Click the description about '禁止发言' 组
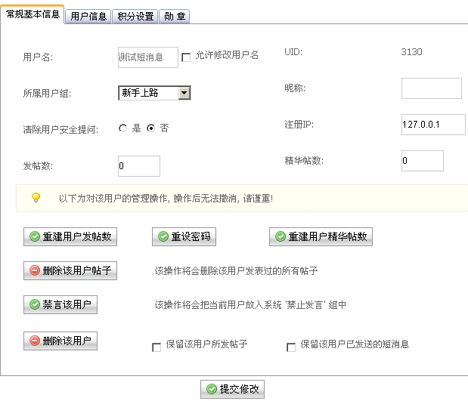Screen dimensions: 468x401 point(250,304)
